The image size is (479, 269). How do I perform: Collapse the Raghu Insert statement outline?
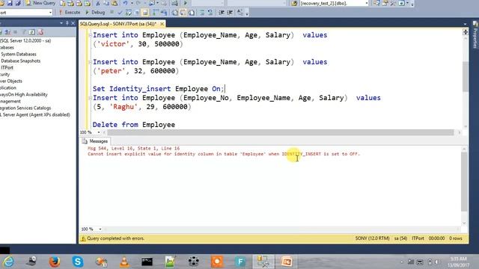[x=90, y=98]
